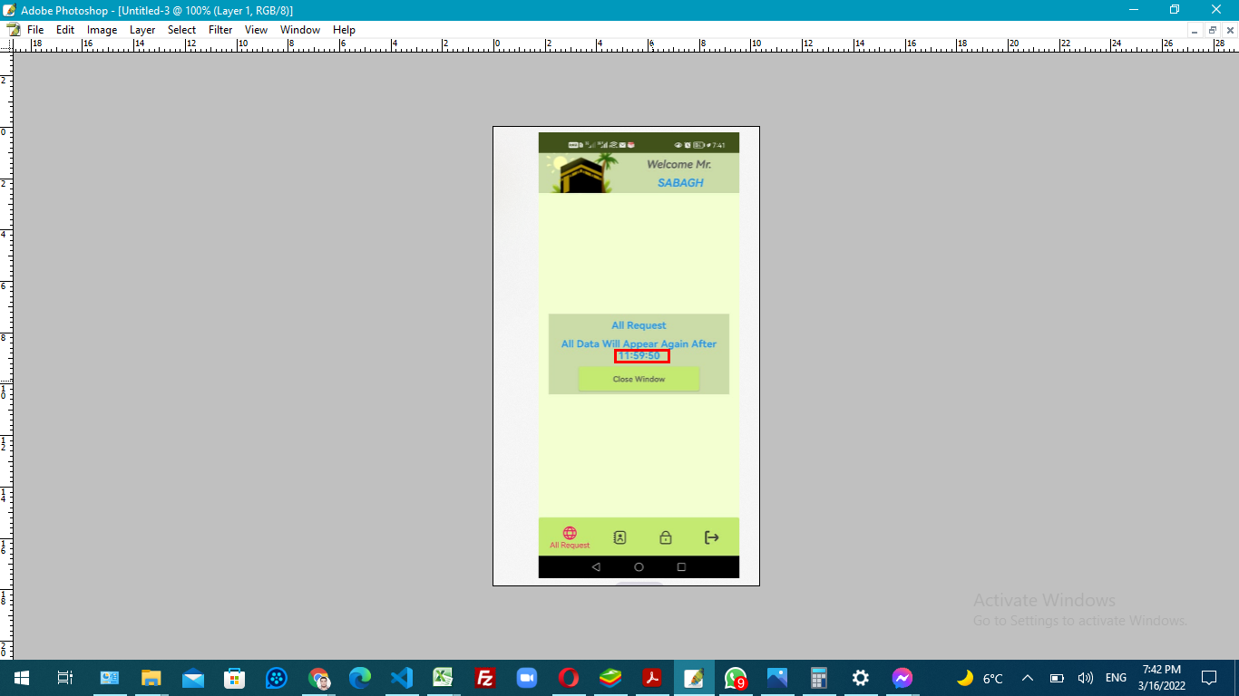The image size is (1239, 696).
Task: Click the "Welcome Mr." text
Action: click(x=678, y=165)
